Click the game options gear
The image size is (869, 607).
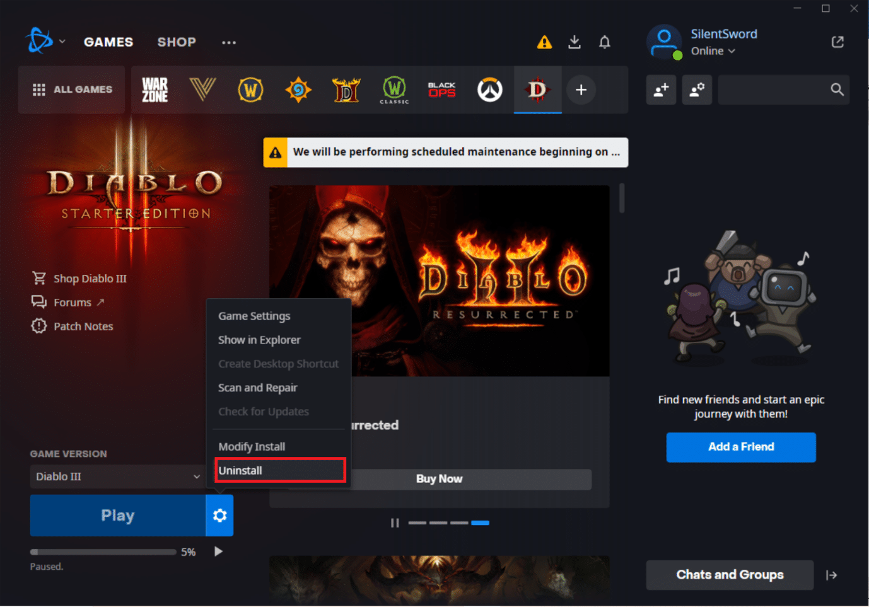[x=219, y=516]
